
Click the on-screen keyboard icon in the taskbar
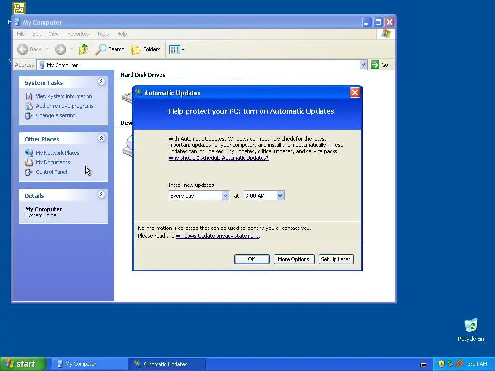click(x=423, y=364)
